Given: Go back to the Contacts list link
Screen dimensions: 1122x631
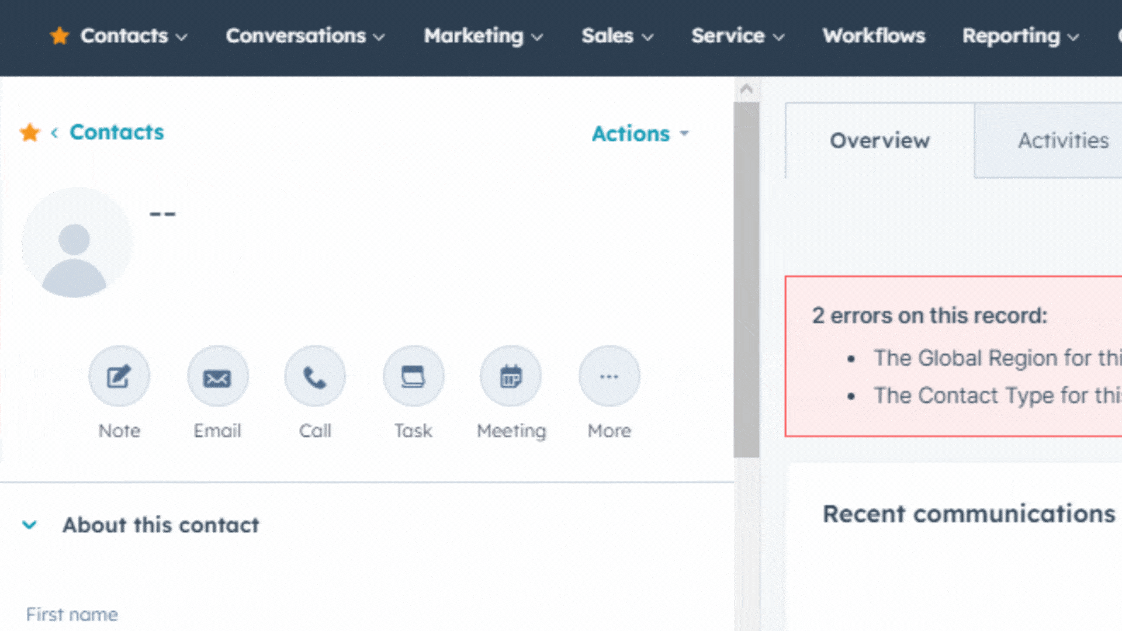Looking at the screenshot, I should coord(117,132).
